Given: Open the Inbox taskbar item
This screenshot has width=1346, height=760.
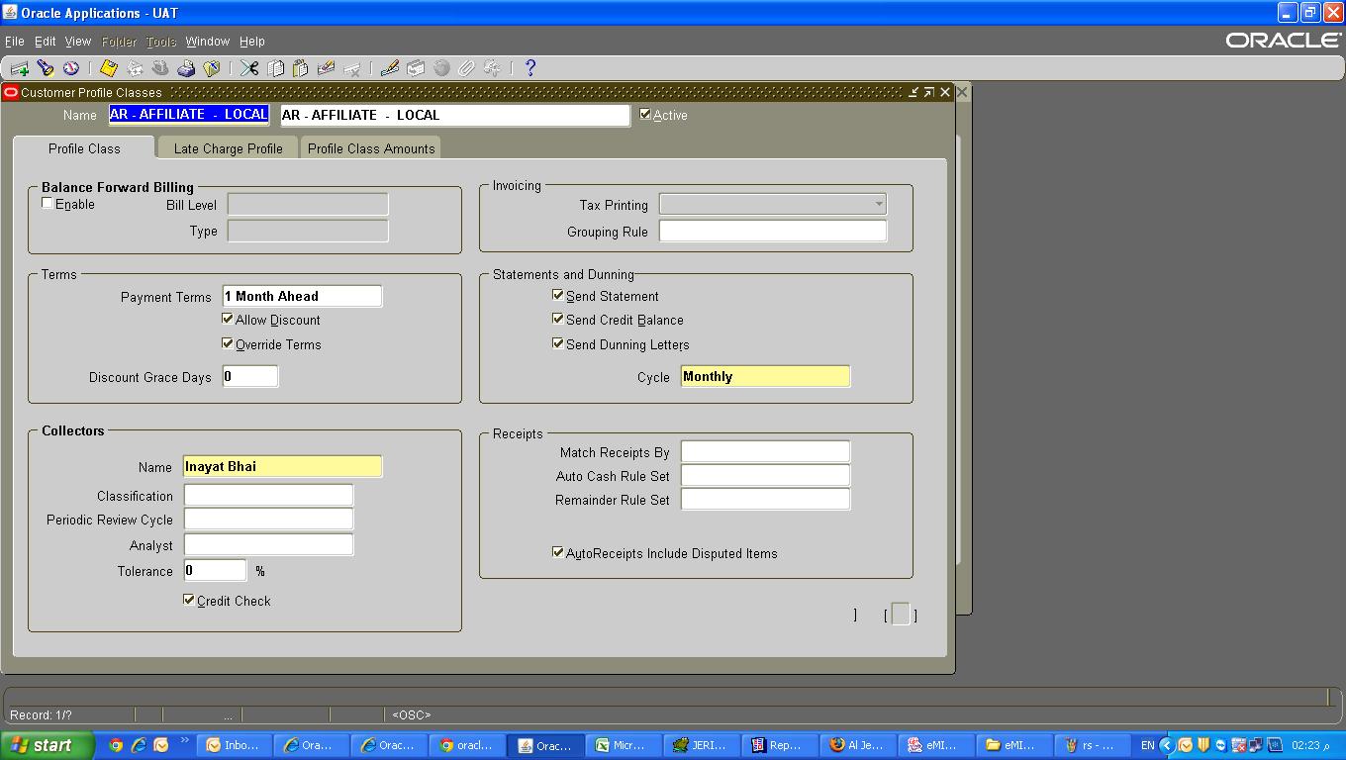Looking at the screenshot, I should point(233,745).
